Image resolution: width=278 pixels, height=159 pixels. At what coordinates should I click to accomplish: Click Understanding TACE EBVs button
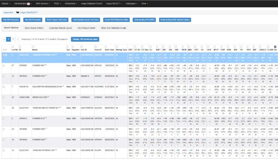pos(144,20)
